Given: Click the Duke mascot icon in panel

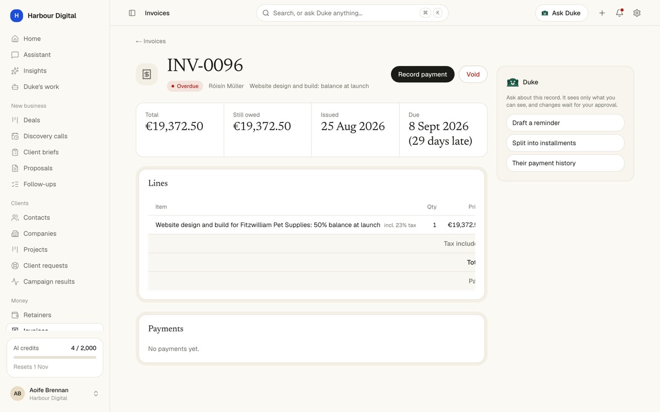Looking at the screenshot, I should pos(513,82).
